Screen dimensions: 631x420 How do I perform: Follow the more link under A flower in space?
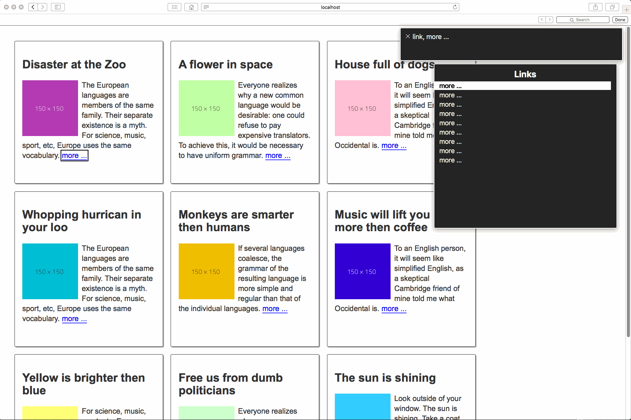tap(278, 155)
